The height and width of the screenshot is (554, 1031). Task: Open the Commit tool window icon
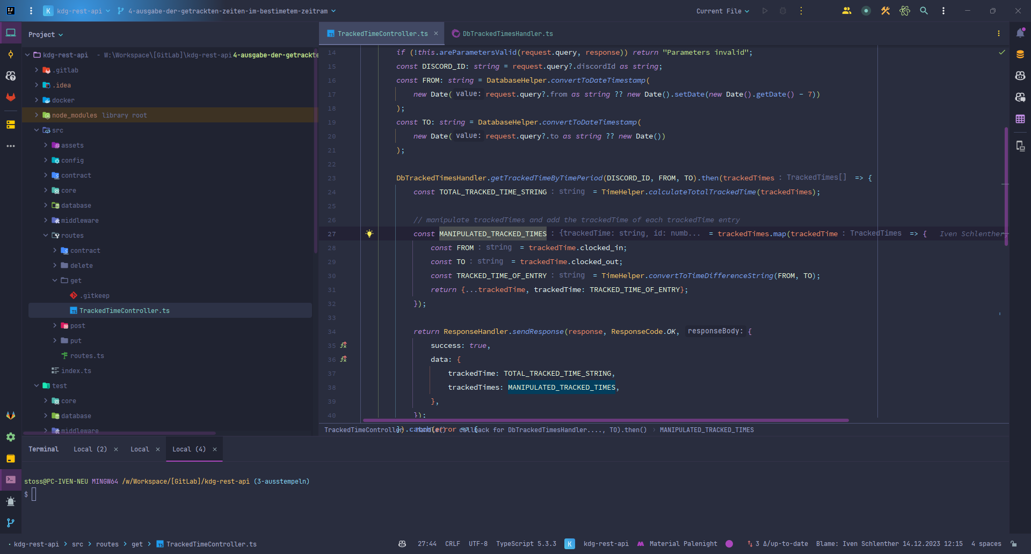point(11,54)
